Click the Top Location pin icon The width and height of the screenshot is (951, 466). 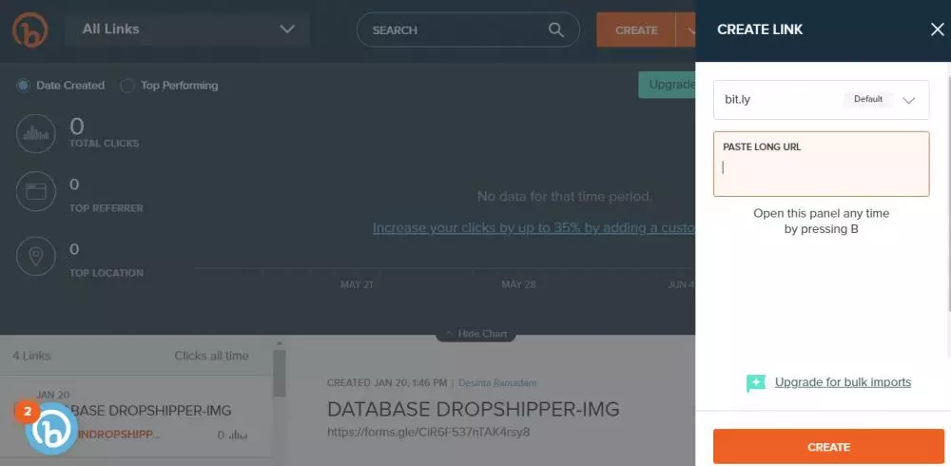36,257
